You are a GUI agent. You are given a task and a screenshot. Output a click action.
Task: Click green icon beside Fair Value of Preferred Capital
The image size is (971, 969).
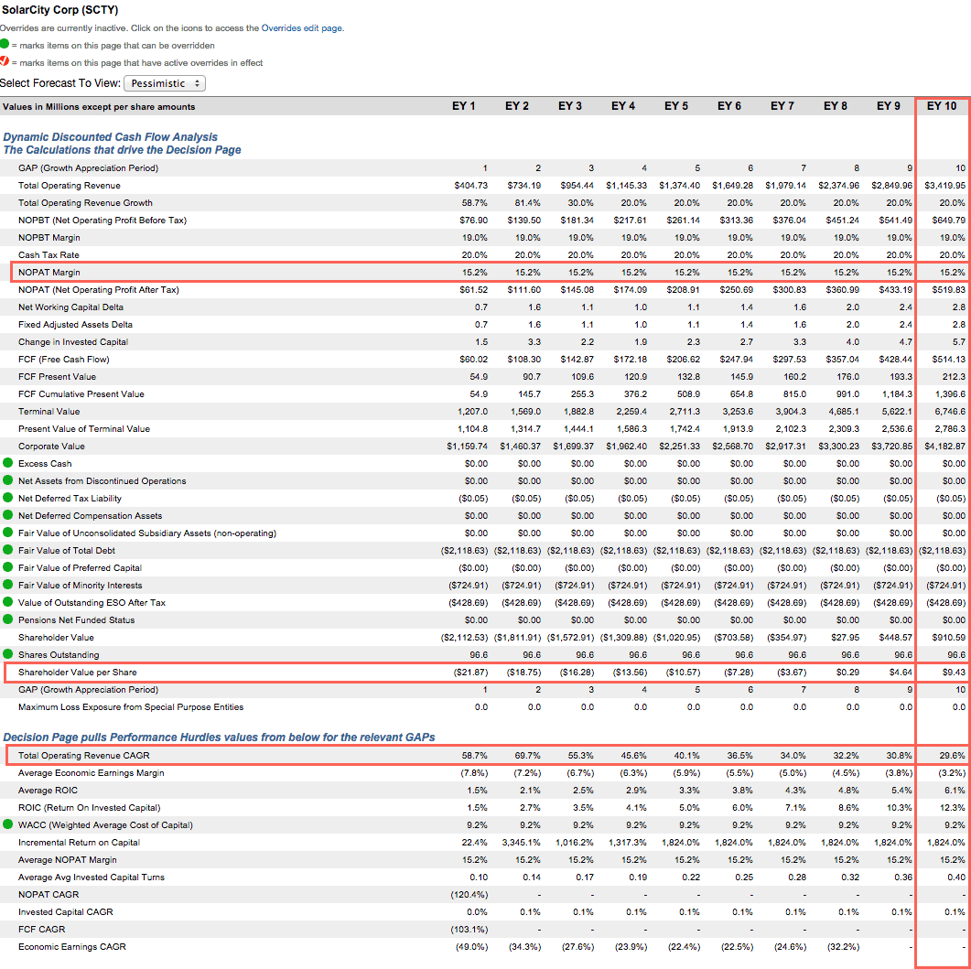pyautogui.click(x=7, y=566)
